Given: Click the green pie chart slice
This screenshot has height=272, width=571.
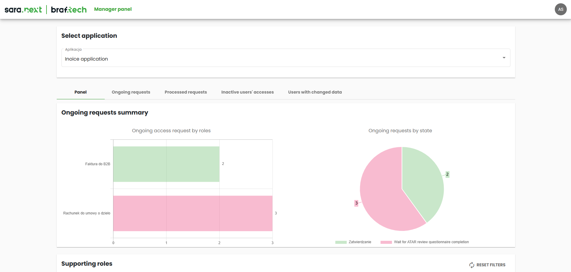Looking at the screenshot, I should point(423,180).
